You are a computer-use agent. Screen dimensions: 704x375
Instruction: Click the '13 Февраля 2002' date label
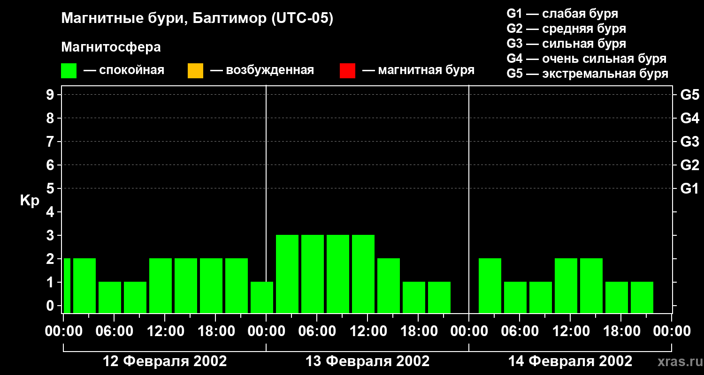point(367,361)
